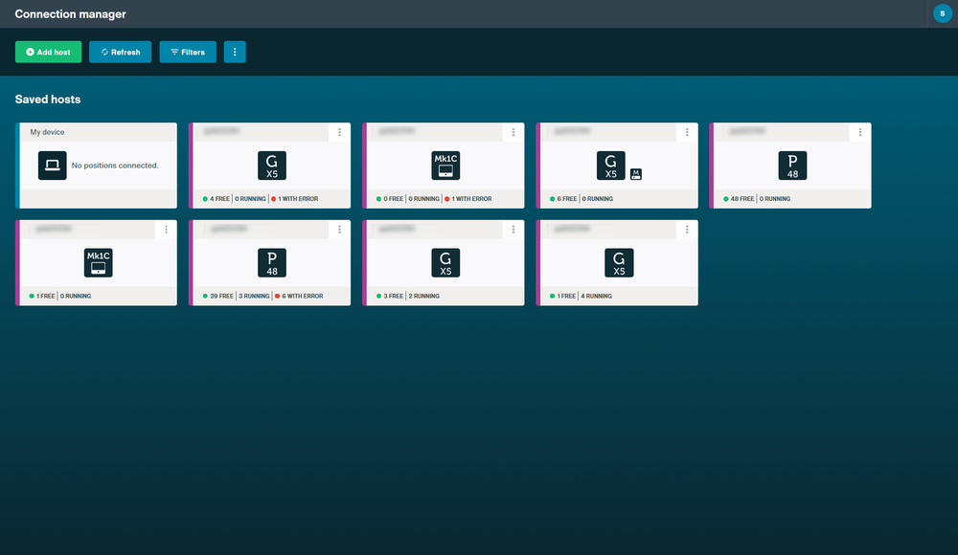This screenshot has height=555, width=958.
Task: Click the 'Saved hosts' heading
Action: (x=48, y=99)
